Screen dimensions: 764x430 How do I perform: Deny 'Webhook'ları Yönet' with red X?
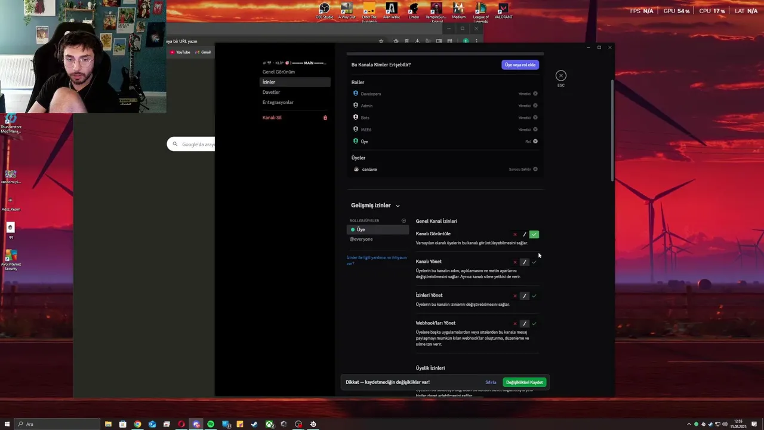515,324
